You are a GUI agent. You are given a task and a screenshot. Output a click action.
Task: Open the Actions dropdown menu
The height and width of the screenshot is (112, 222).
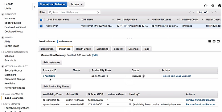tap(76, 4)
